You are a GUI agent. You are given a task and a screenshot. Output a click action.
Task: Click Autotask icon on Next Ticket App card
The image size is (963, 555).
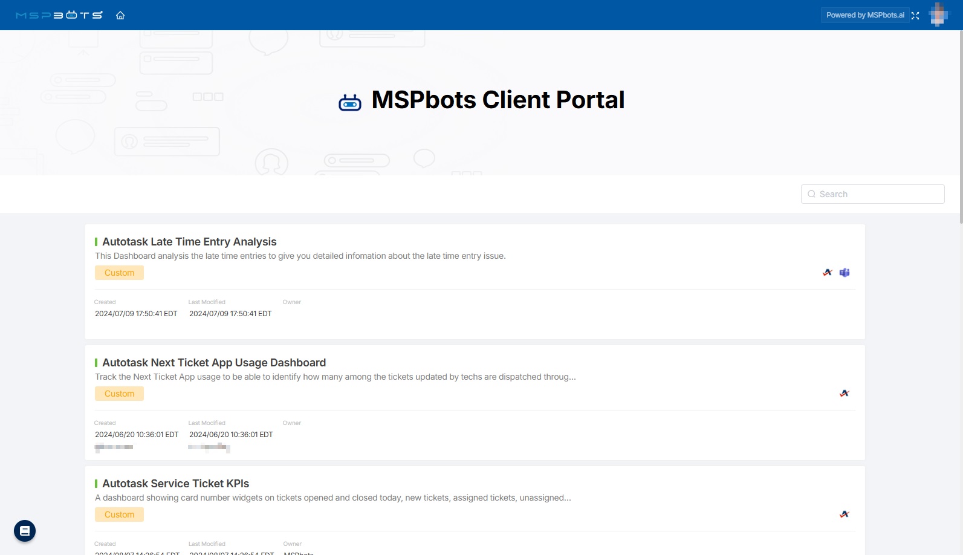tap(845, 394)
